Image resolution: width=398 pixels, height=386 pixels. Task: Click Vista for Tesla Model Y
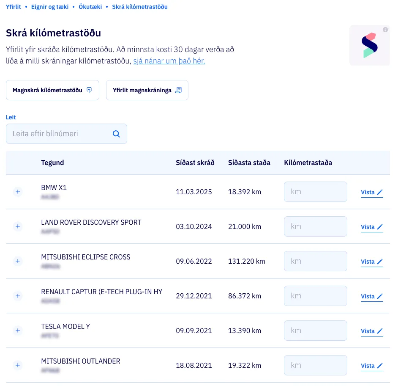tap(372, 331)
